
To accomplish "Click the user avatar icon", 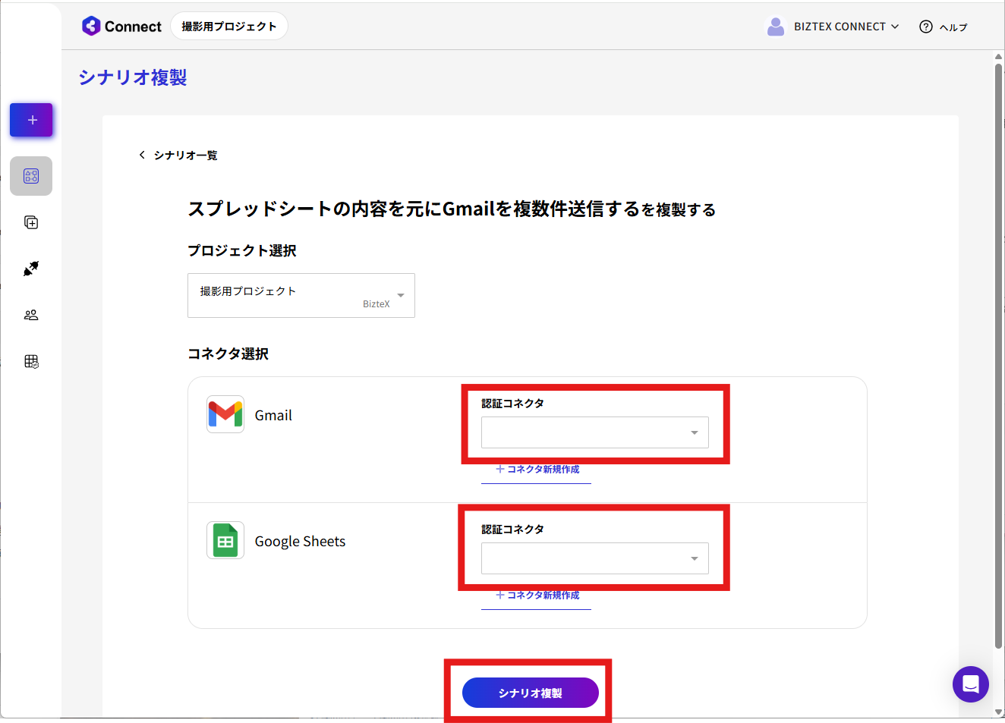I will [776, 27].
